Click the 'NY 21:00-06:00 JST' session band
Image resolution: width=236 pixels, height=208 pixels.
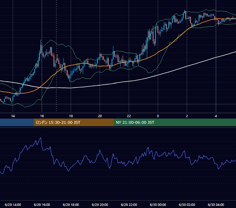point(175,122)
